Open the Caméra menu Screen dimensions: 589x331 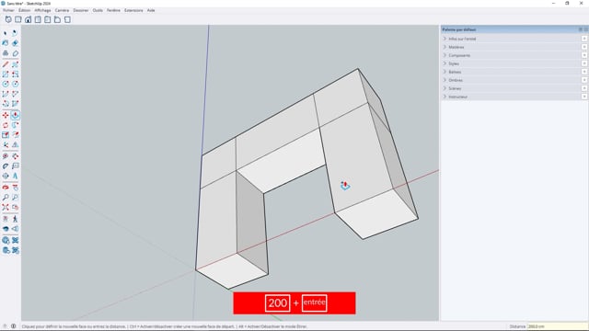pos(62,10)
